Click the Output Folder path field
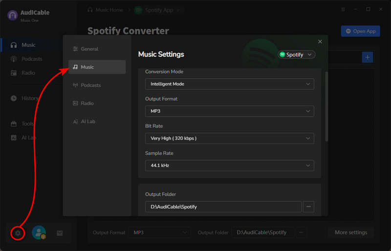Image resolution: width=391 pixels, height=251 pixels. 223,207
